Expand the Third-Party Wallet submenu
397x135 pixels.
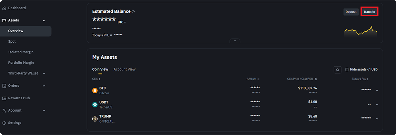coord(44,74)
